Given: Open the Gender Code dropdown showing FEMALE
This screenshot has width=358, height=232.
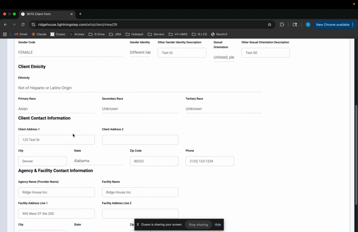Looking at the screenshot, I should 70,52.
